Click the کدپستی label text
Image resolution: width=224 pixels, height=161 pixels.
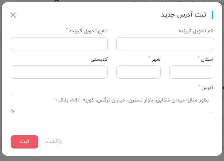[x=99, y=59]
